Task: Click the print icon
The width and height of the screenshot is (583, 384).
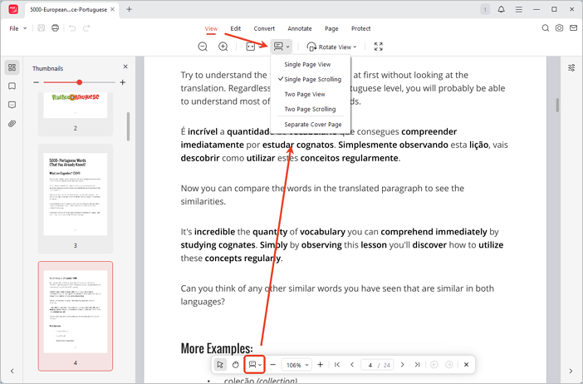Action: (x=55, y=28)
